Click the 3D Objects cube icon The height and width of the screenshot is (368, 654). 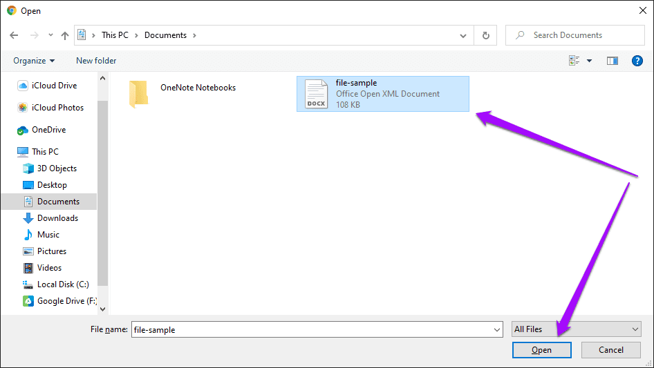pyautogui.click(x=28, y=168)
